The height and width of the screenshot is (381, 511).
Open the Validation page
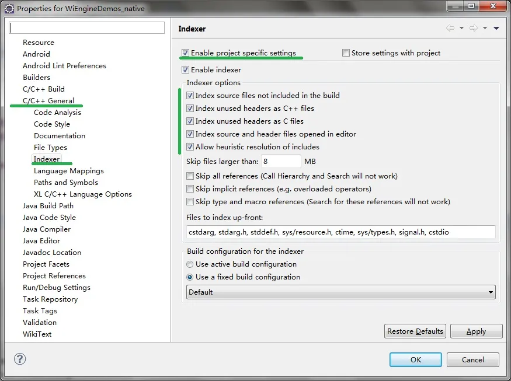pos(40,323)
